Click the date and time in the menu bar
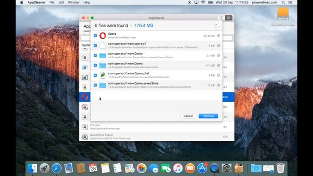This screenshot has width=313, height=176. tap(232, 2)
